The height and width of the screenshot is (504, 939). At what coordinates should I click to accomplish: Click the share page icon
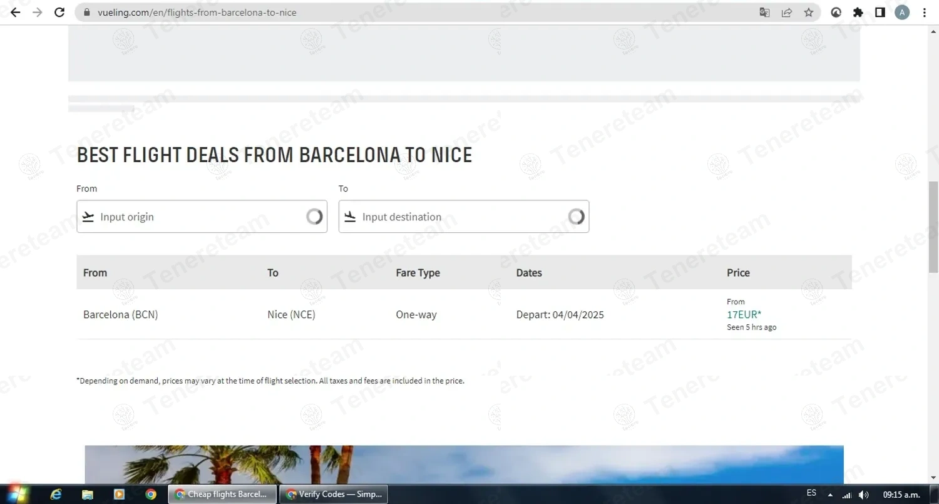pyautogui.click(x=786, y=13)
